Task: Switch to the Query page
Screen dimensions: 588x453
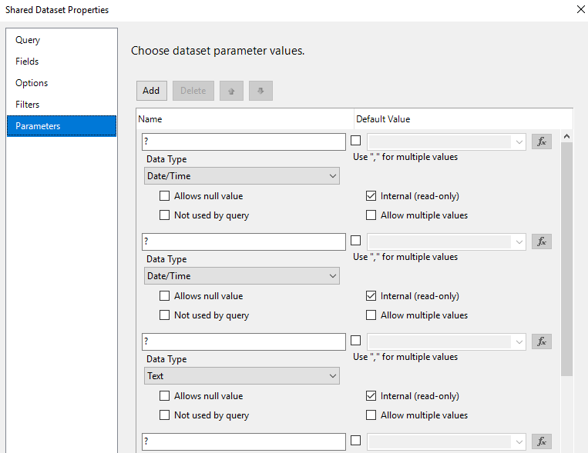Action: (28, 40)
